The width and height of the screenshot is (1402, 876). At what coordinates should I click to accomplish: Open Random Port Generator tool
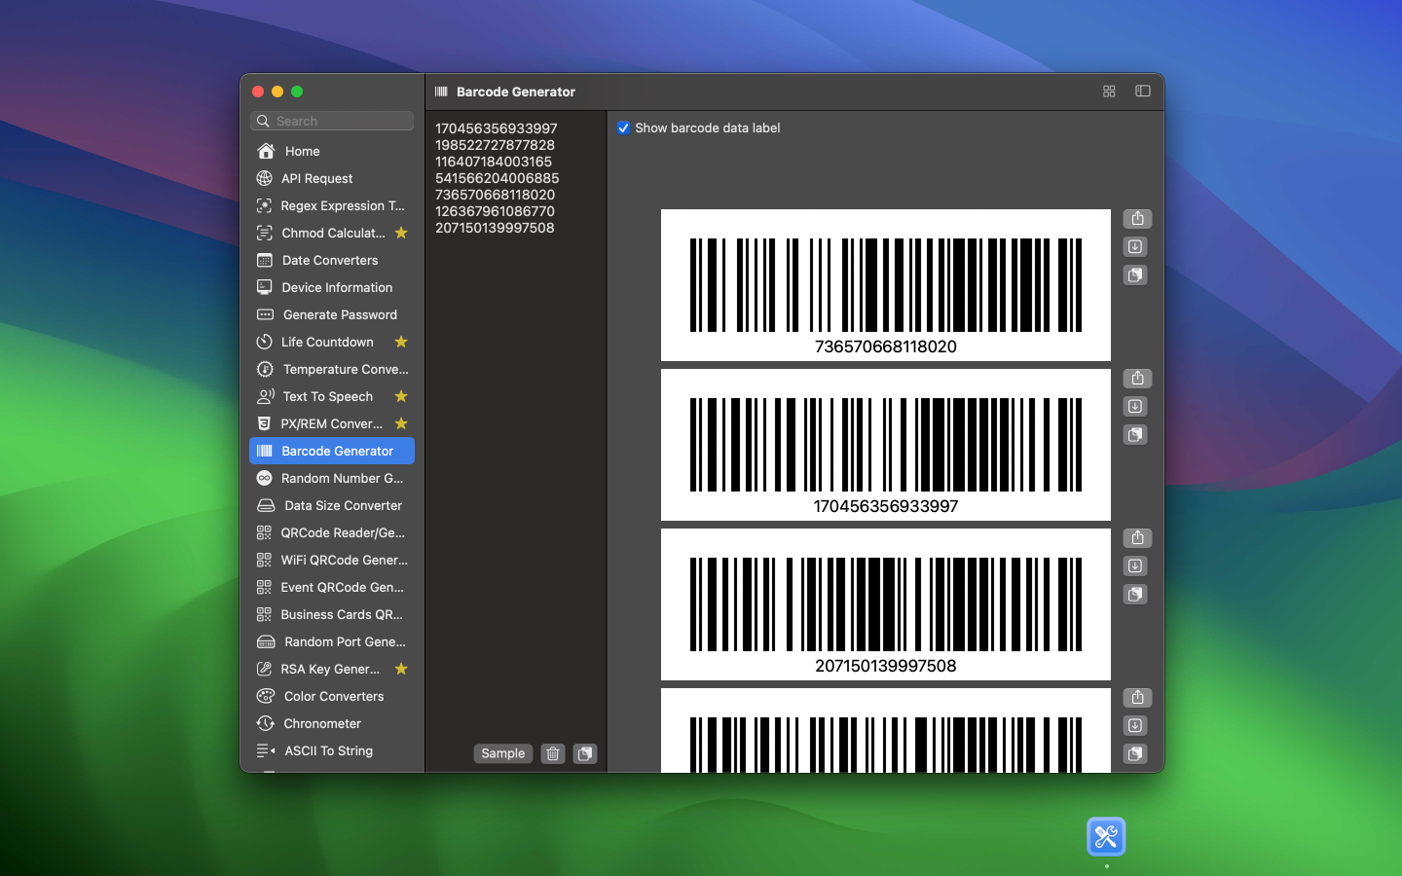[332, 641]
